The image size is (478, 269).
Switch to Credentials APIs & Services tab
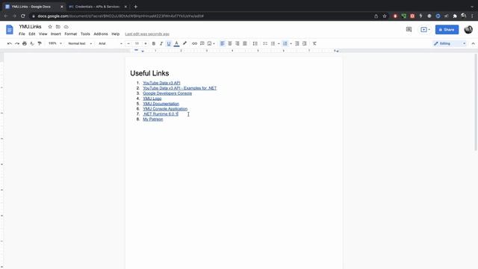tap(98, 7)
